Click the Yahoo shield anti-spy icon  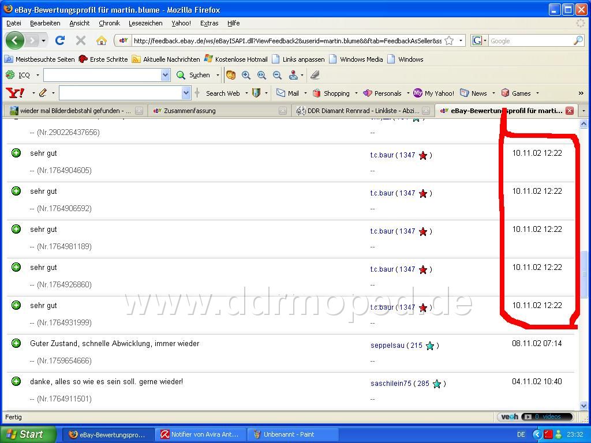pos(256,93)
